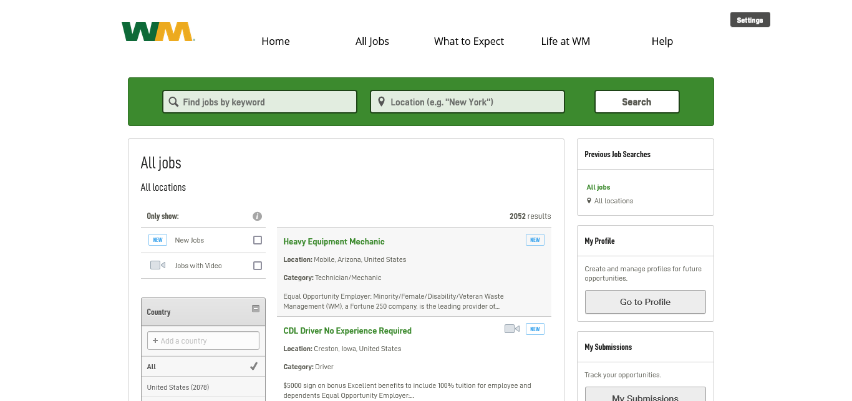The width and height of the screenshot is (852, 401).
Task: Click the magnifying glass search icon
Action: (x=173, y=102)
